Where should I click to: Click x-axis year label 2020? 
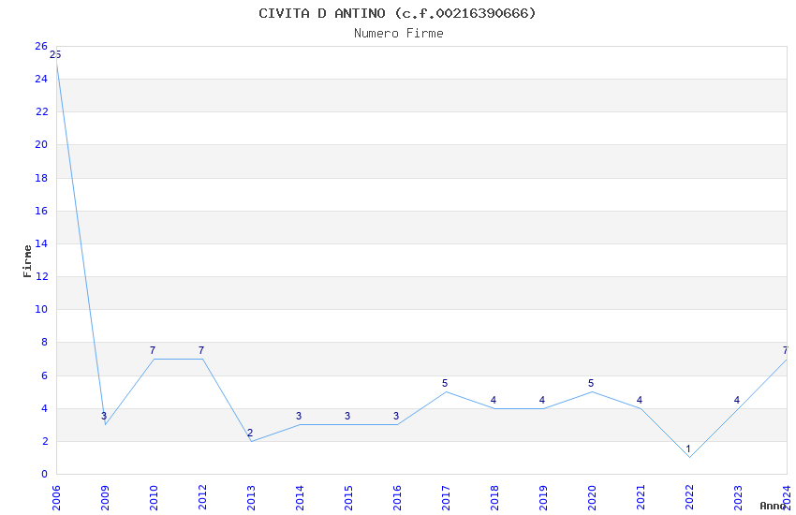(592, 497)
